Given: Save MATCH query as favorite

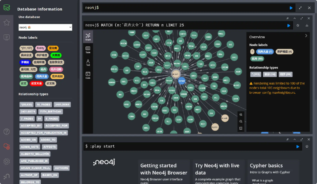Looking at the screenshot, I should 298,25.
